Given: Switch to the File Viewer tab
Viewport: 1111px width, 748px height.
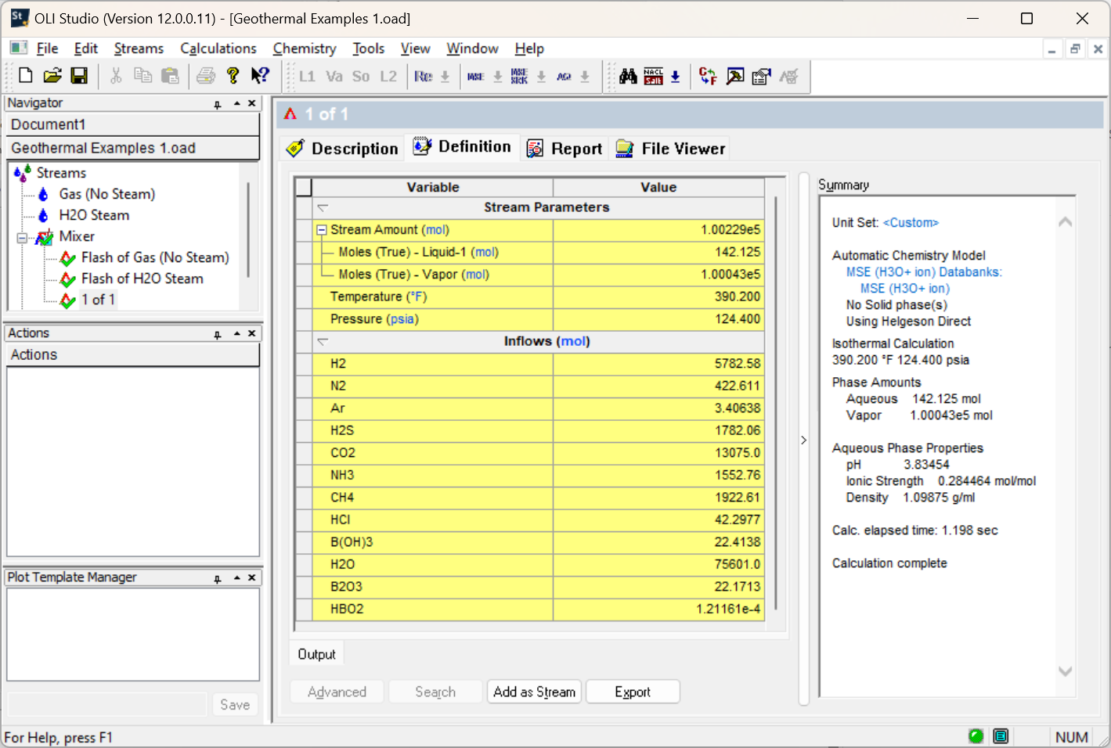Looking at the screenshot, I should [670, 149].
